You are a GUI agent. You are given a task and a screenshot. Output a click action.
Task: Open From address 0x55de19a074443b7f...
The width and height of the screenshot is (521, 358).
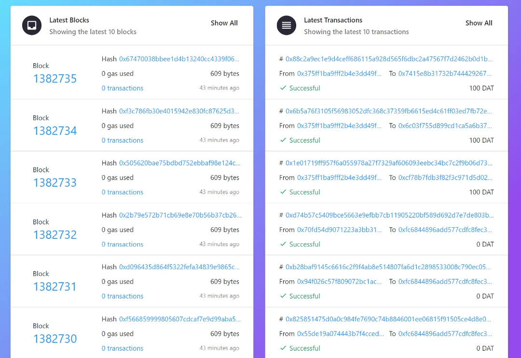[341, 334]
